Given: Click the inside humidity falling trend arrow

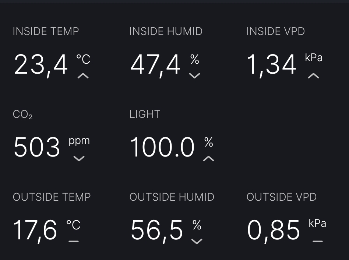Looking at the screenshot, I should (x=194, y=76).
